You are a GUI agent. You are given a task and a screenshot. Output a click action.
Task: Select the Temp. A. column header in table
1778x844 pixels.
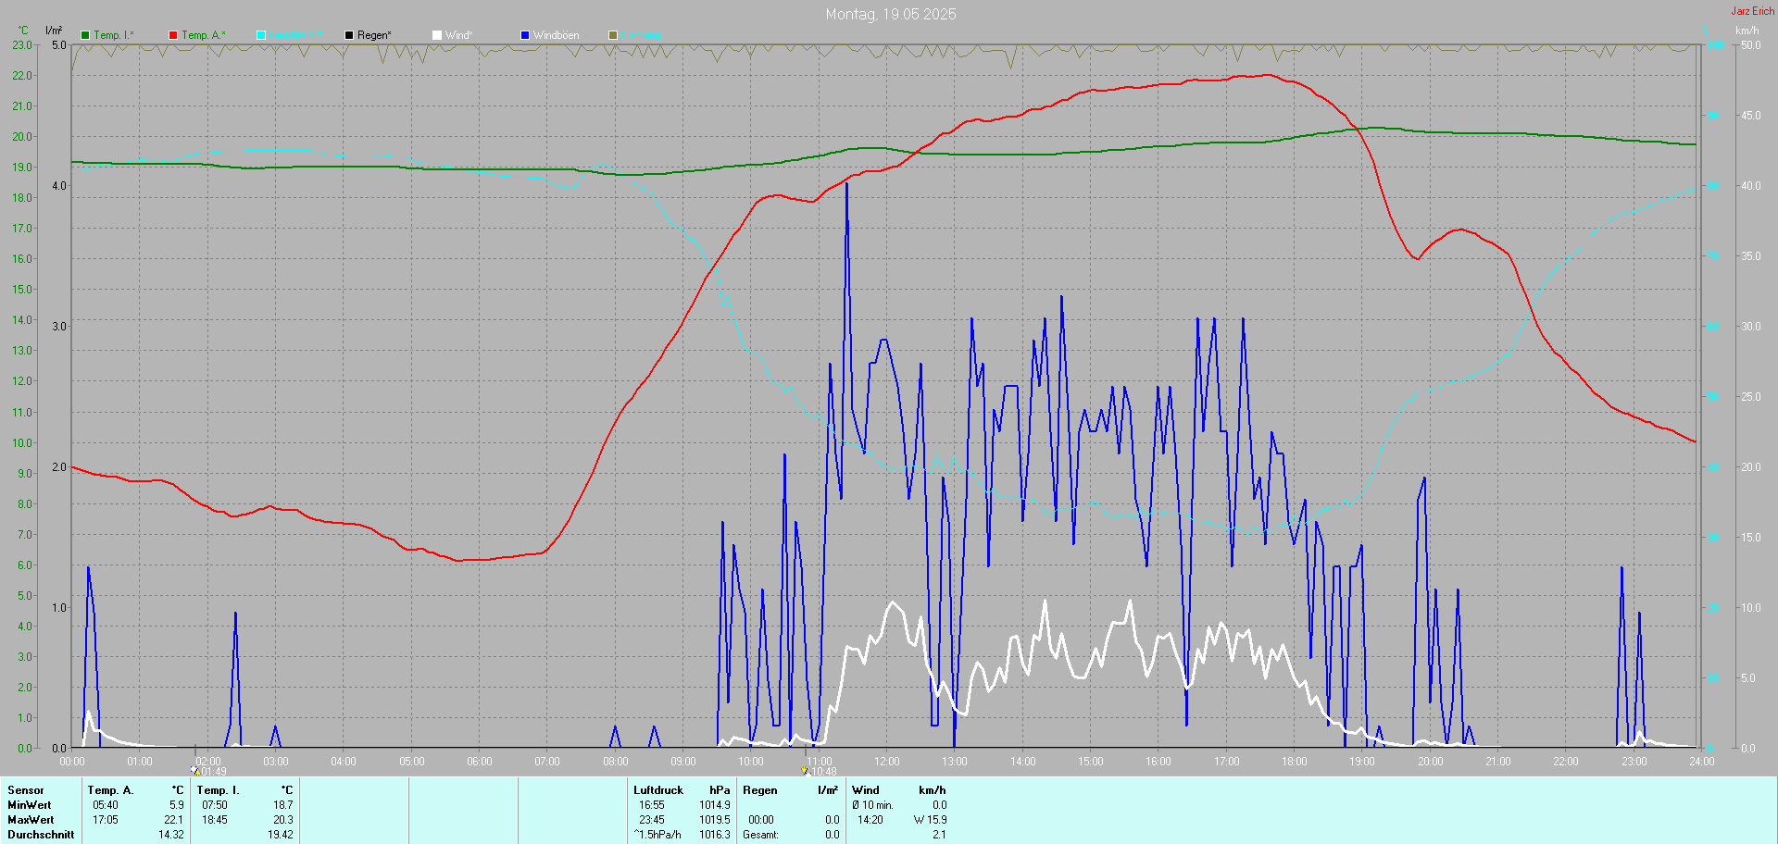(110, 790)
